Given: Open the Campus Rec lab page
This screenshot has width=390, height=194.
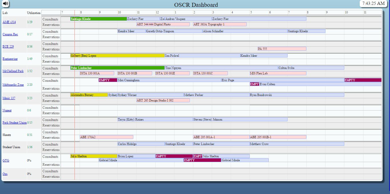Looking at the screenshot, I should [x=10, y=34].
